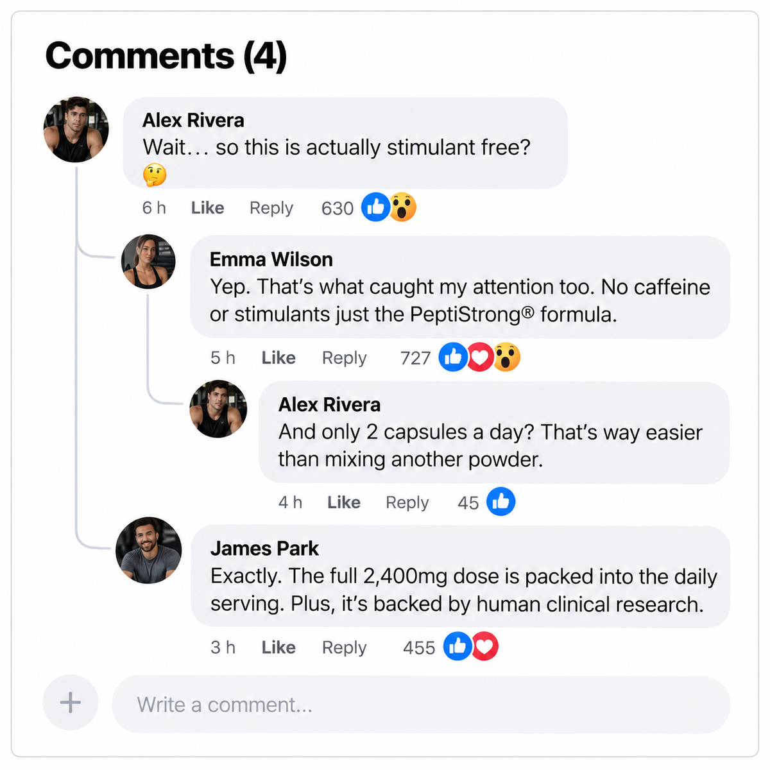The width and height of the screenshot is (770, 770).
Task: Reply to Emma Wilson's comment
Action: pos(344,357)
